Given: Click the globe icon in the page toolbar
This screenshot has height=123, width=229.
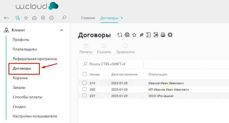Looking at the screenshot, I should pos(127,35).
